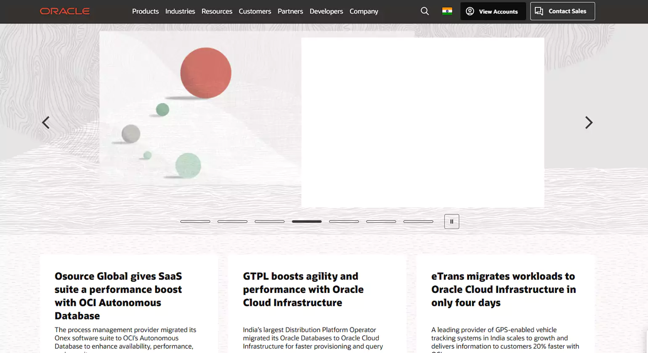Open the Industries menu
648x353 pixels.
pos(180,11)
